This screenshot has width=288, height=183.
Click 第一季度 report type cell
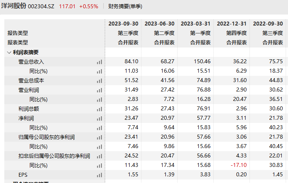[x=200, y=33]
